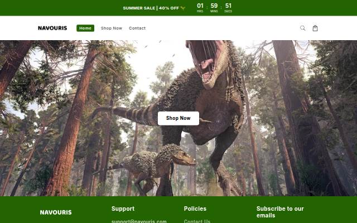Open the shopping bag cart icon
This screenshot has width=357, height=223.
pyautogui.click(x=315, y=28)
